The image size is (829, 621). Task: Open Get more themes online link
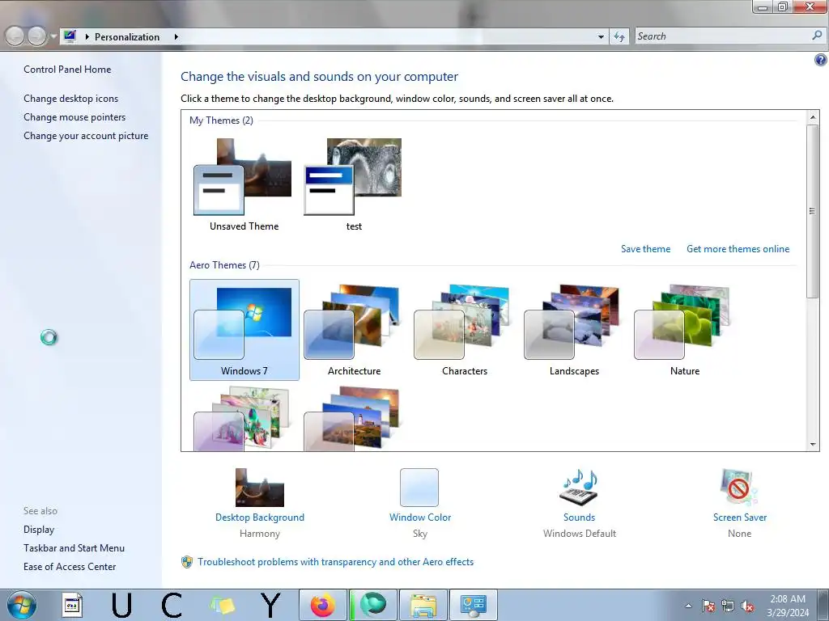tap(738, 249)
